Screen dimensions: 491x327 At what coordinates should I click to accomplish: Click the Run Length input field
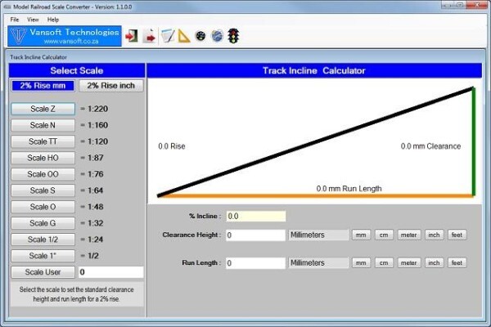(255, 263)
